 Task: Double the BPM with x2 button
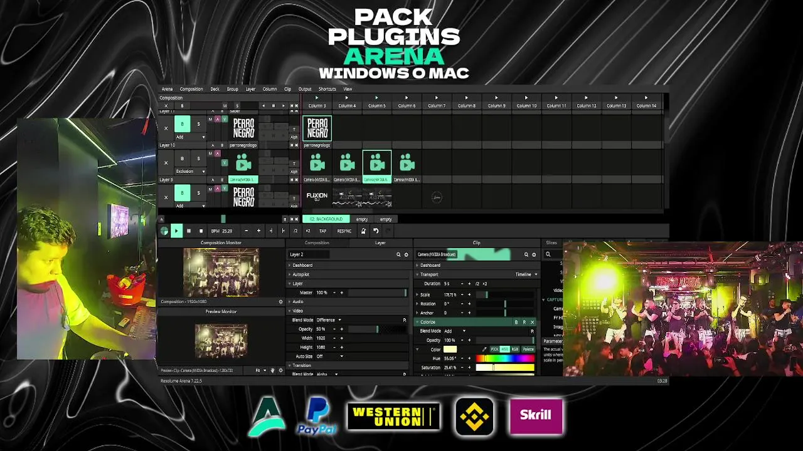click(307, 231)
